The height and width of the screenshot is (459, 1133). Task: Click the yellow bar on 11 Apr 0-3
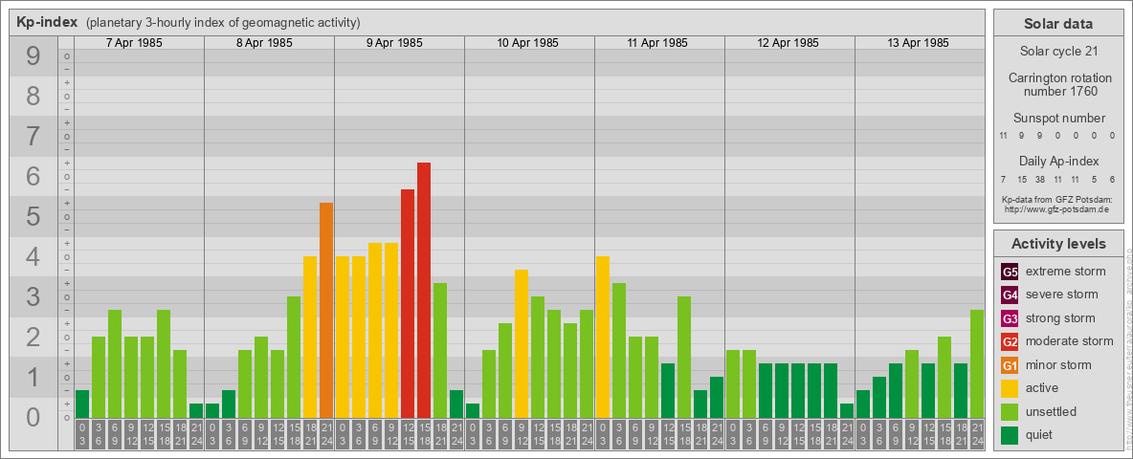[x=603, y=337]
